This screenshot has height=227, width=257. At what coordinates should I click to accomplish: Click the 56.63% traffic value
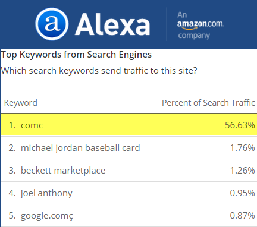pos(240,125)
